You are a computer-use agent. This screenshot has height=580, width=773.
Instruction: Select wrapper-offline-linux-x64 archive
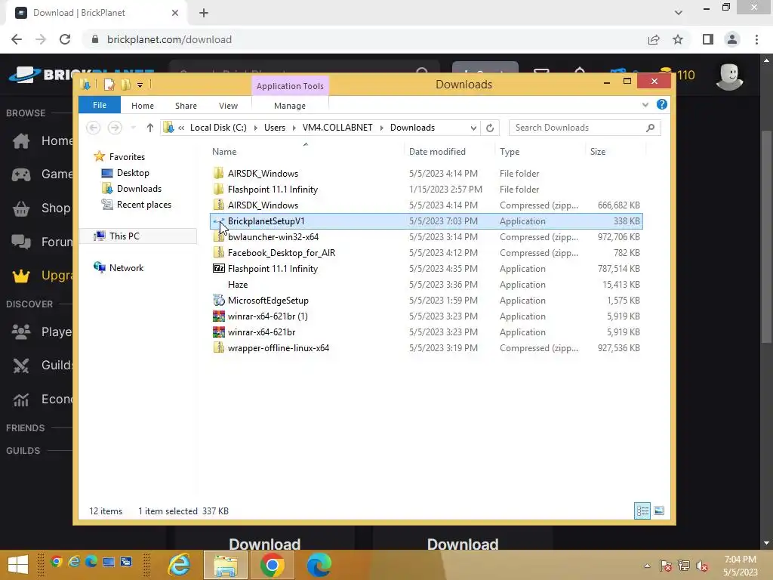pos(279,347)
